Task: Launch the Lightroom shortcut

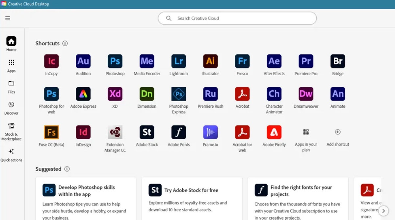Action: point(178,61)
